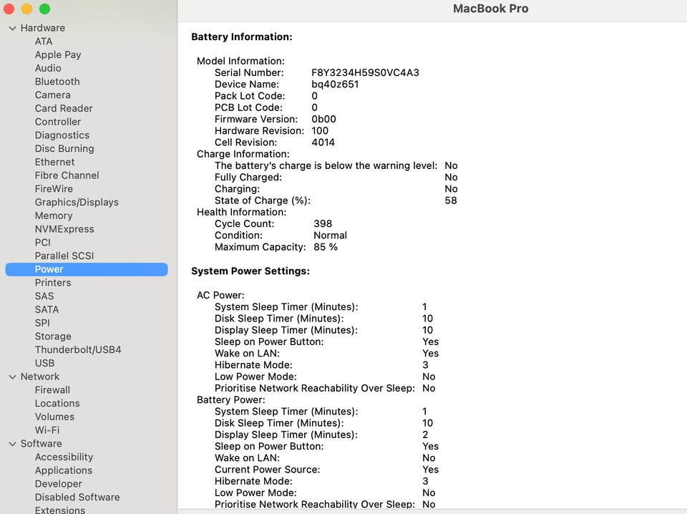The width and height of the screenshot is (687, 514).
Task: Click the green zoom window button
Action: (44, 9)
